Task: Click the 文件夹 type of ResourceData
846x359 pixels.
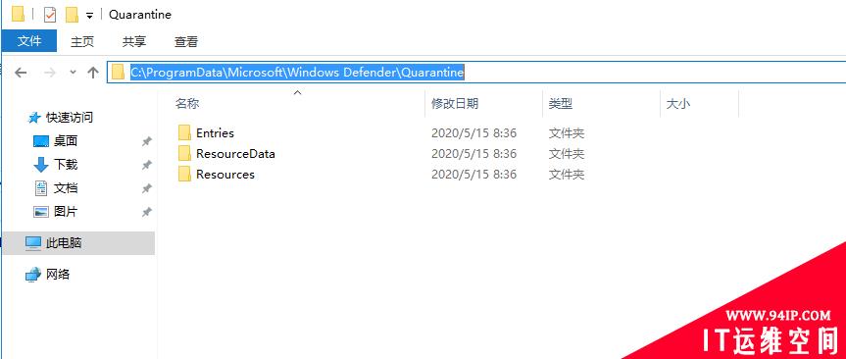Action: [x=567, y=154]
